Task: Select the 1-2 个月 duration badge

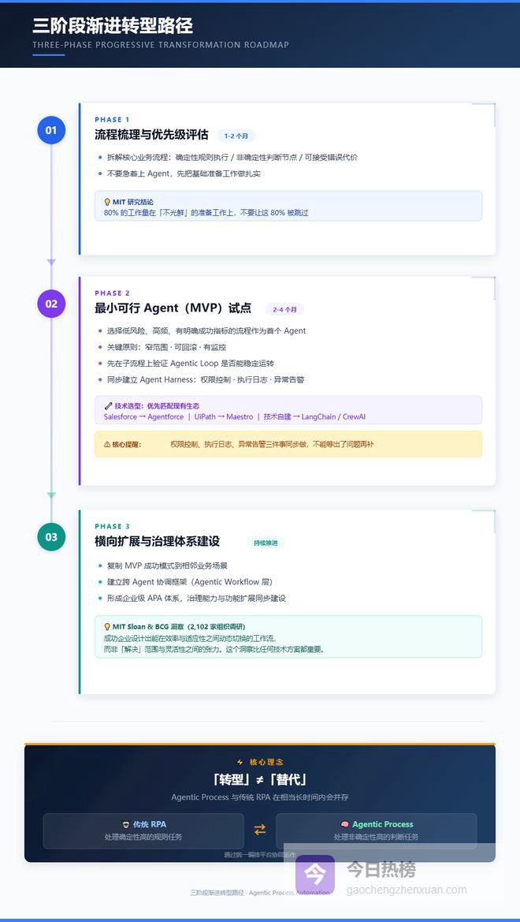Action: [x=236, y=136]
